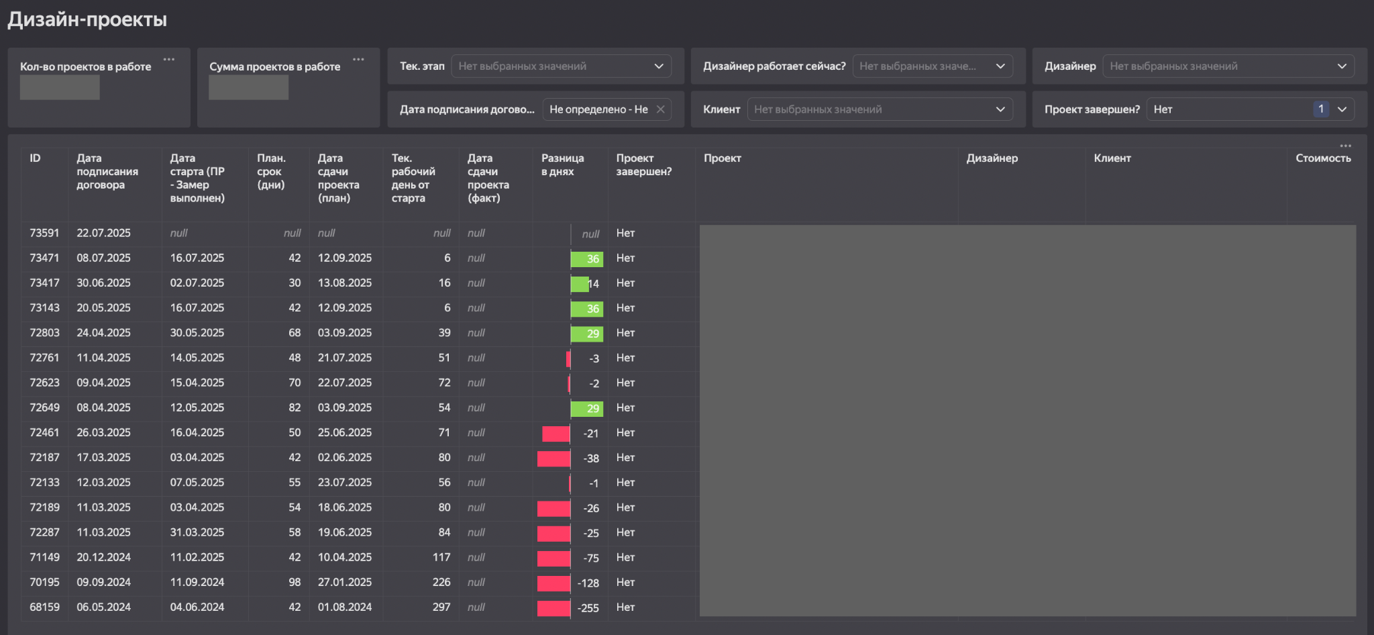Image resolution: width=1374 pixels, height=635 pixels.
Task: Click the planned delivery date 23.07.2025
Action: coord(345,483)
